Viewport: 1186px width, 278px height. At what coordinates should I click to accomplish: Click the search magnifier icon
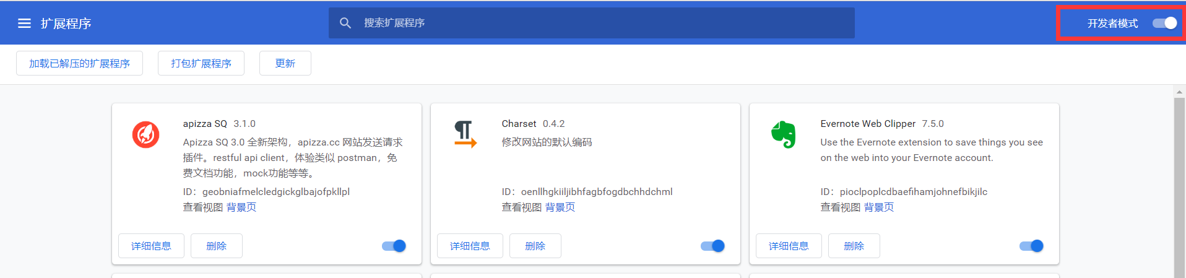point(345,23)
